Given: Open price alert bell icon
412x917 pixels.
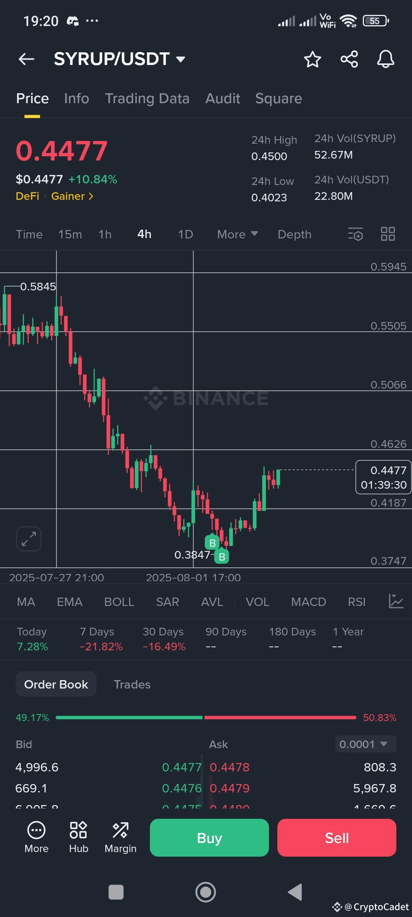Looking at the screenshot, I should click(386, 59).
